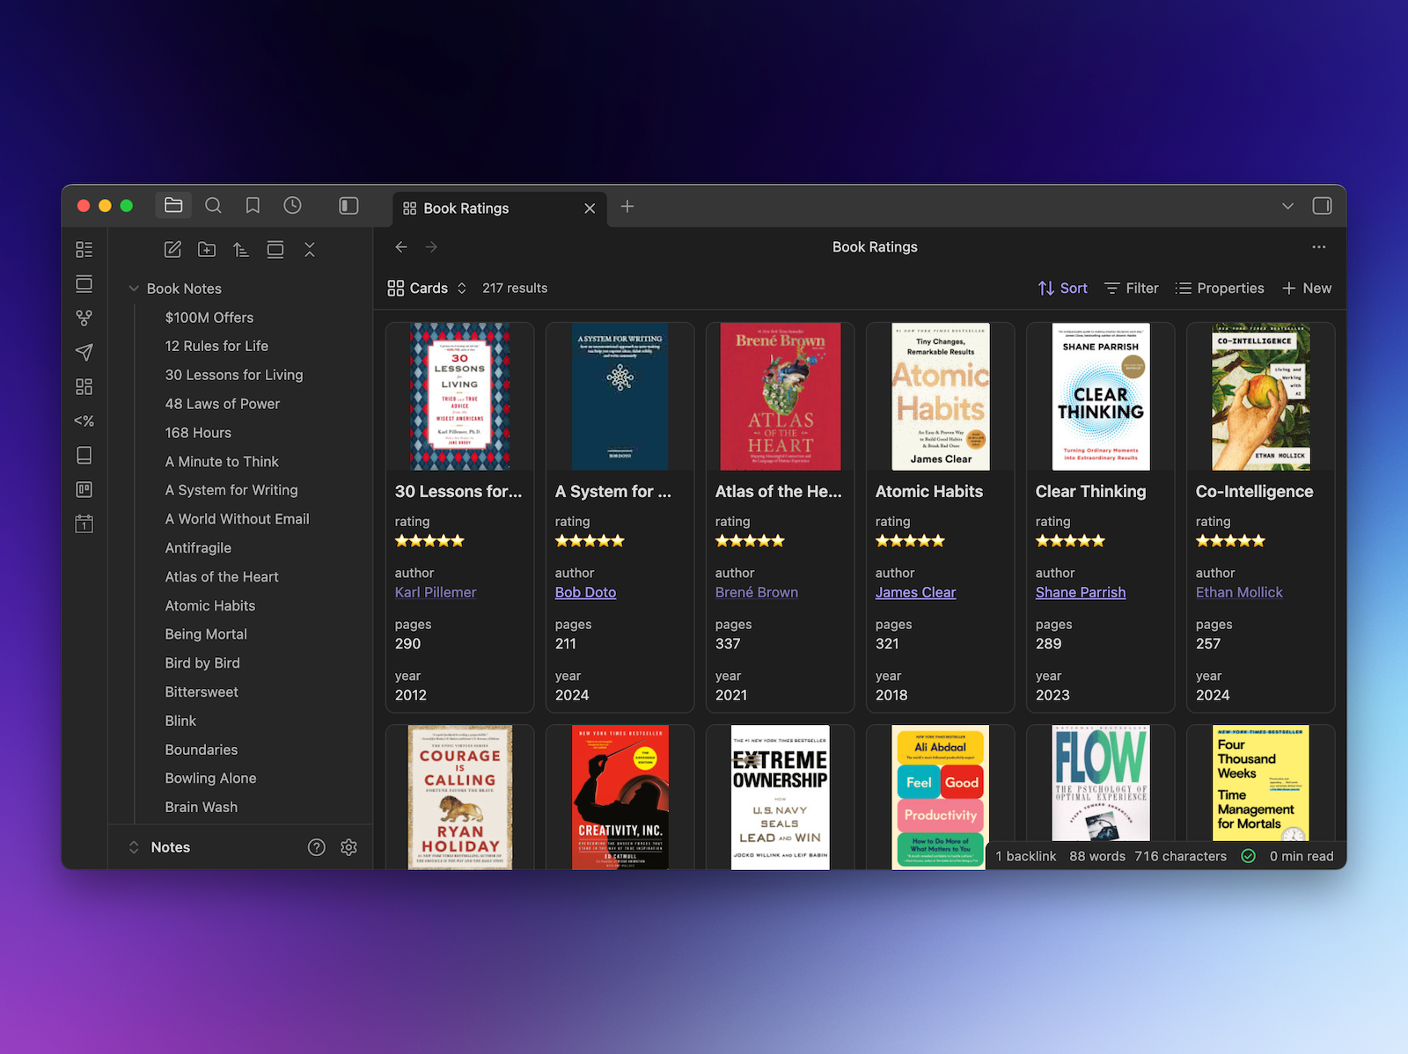Click the Sort button
1408x1054 pixels.
pyautogui.click(x=1062, y=289)
